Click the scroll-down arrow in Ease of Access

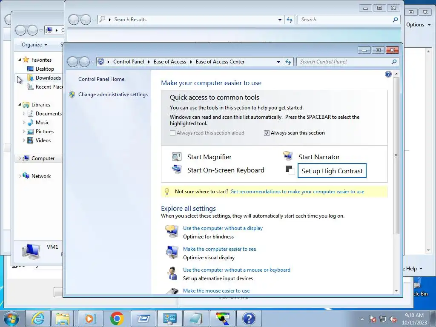point(396,291)
